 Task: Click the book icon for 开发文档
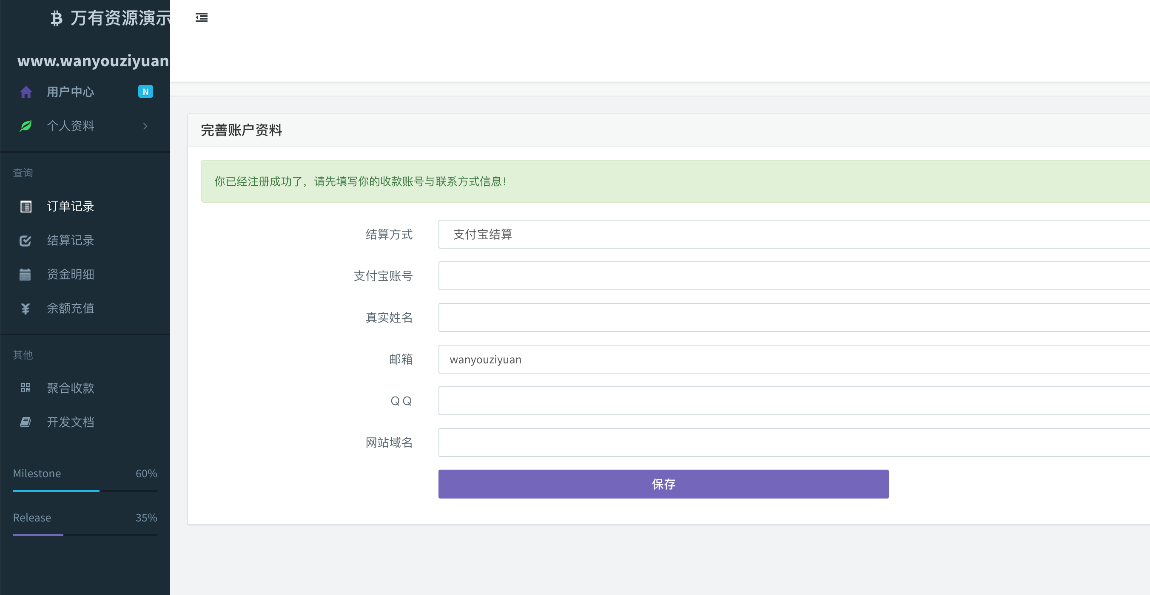tap(26, 422)
